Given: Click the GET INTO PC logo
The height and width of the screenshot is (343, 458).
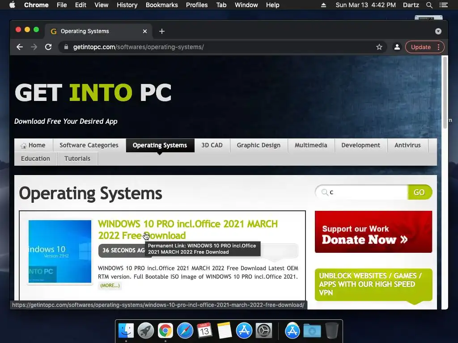Looking at the screenshot, I should coord(93,93).
